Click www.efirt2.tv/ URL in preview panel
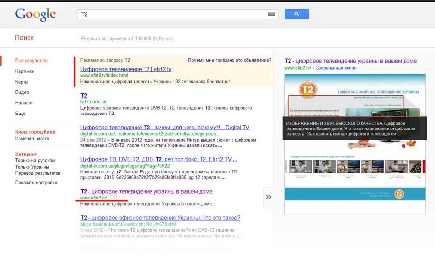This screenshot has width=435, height=256. 298,68
